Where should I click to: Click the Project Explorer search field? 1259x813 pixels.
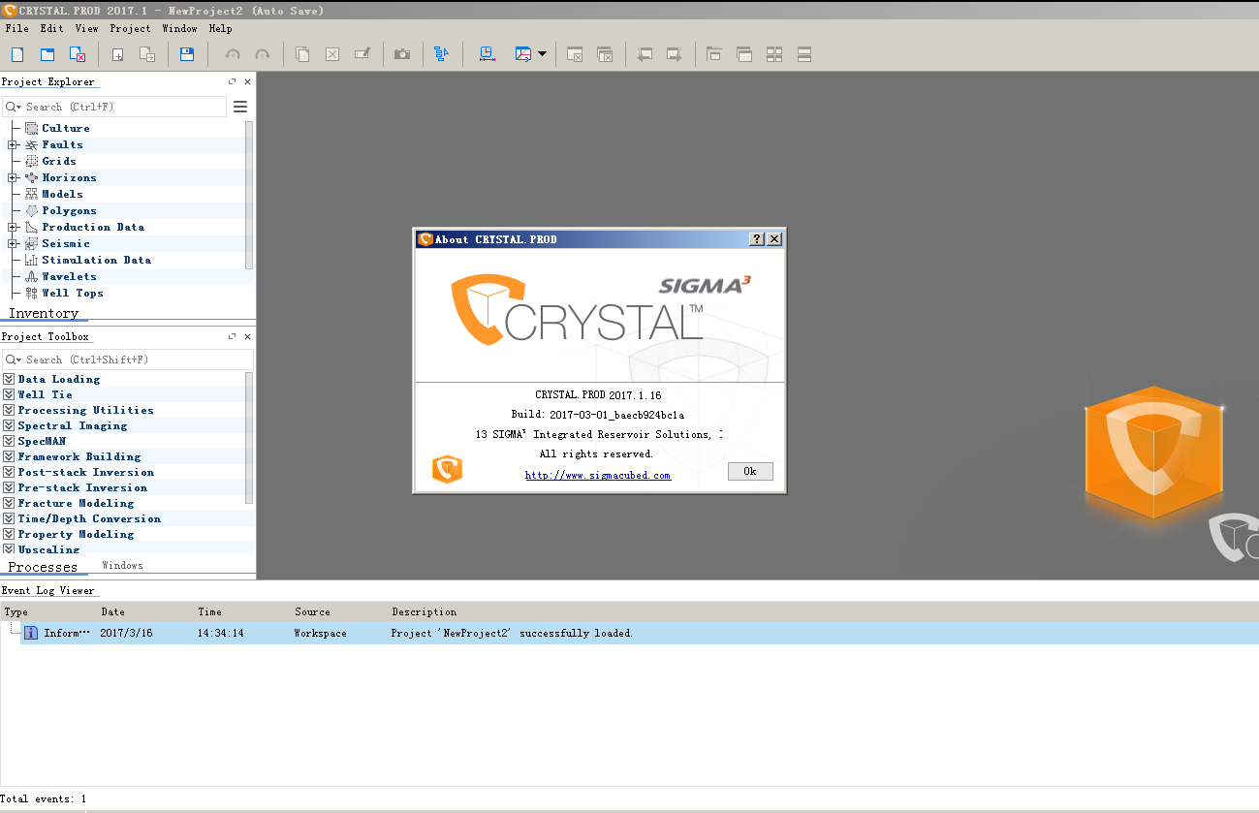pos(114,107)
